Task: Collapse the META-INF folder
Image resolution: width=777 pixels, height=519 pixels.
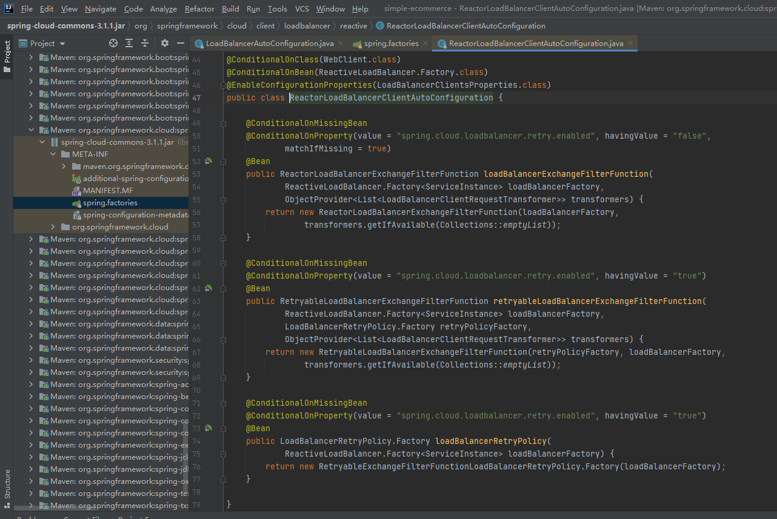Action: pyautogui.click(x=53, y=154)
